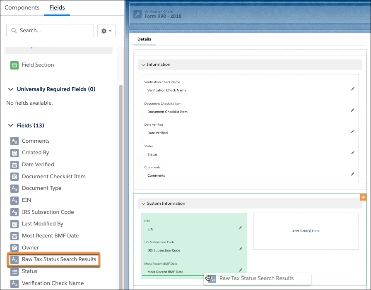This screenshot has height=290, width=371.
Task: Click the search magnifier icon
Action: (14, 31)
